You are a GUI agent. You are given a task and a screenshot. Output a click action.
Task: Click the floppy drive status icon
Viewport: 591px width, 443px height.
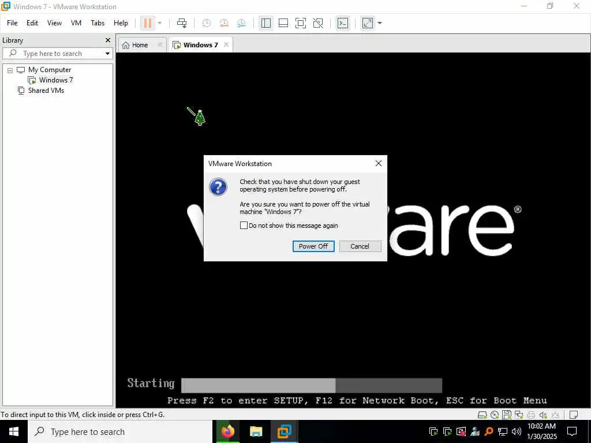click(x=507, y=415)
